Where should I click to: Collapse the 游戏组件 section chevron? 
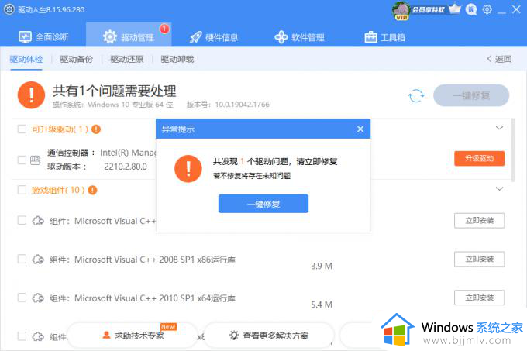coord(499,189)
